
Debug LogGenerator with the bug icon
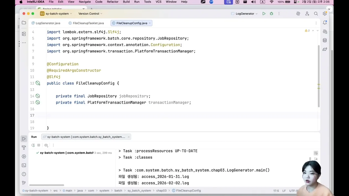[x=271, y=14]
